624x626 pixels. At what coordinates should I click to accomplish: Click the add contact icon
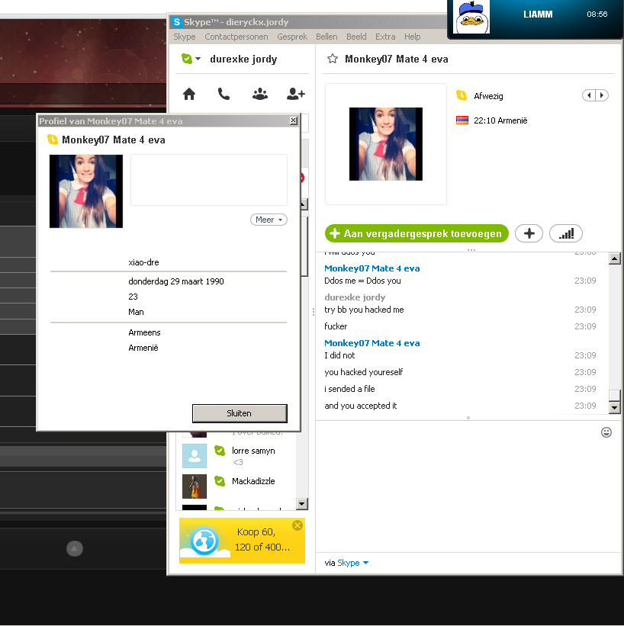296,95
